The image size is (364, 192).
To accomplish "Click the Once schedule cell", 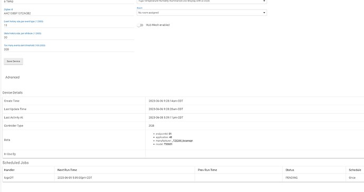I will pyautogui.click(x=352, y=178).
